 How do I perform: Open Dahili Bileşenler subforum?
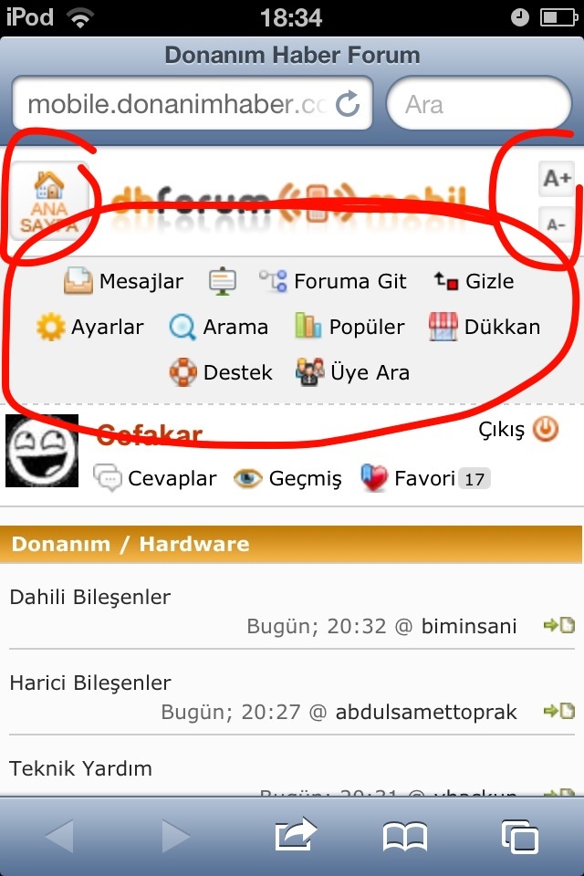pyautogui.click(x=90, y=597)
